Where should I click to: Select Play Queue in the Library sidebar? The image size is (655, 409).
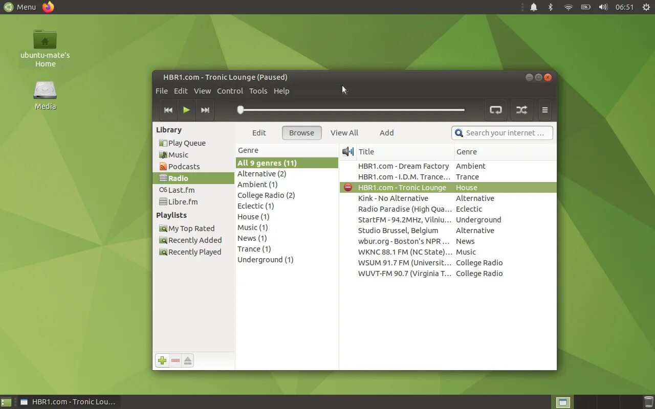(193, 143)
